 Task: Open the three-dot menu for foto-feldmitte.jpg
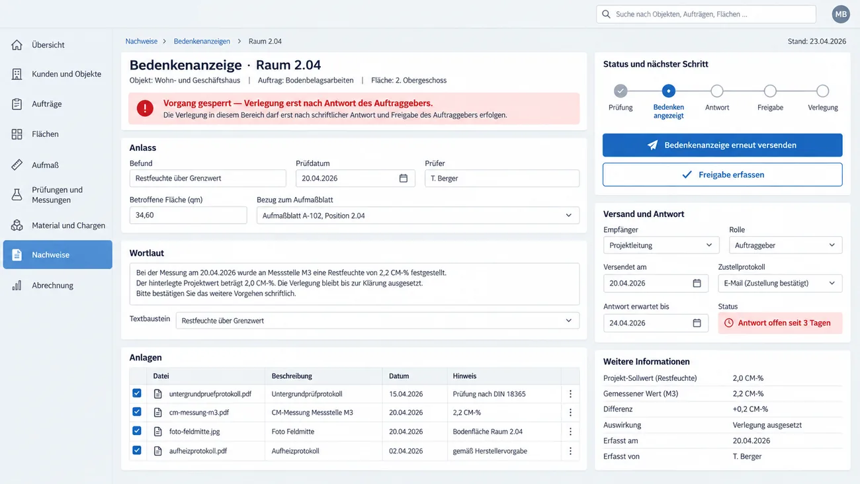click(570, 431)
